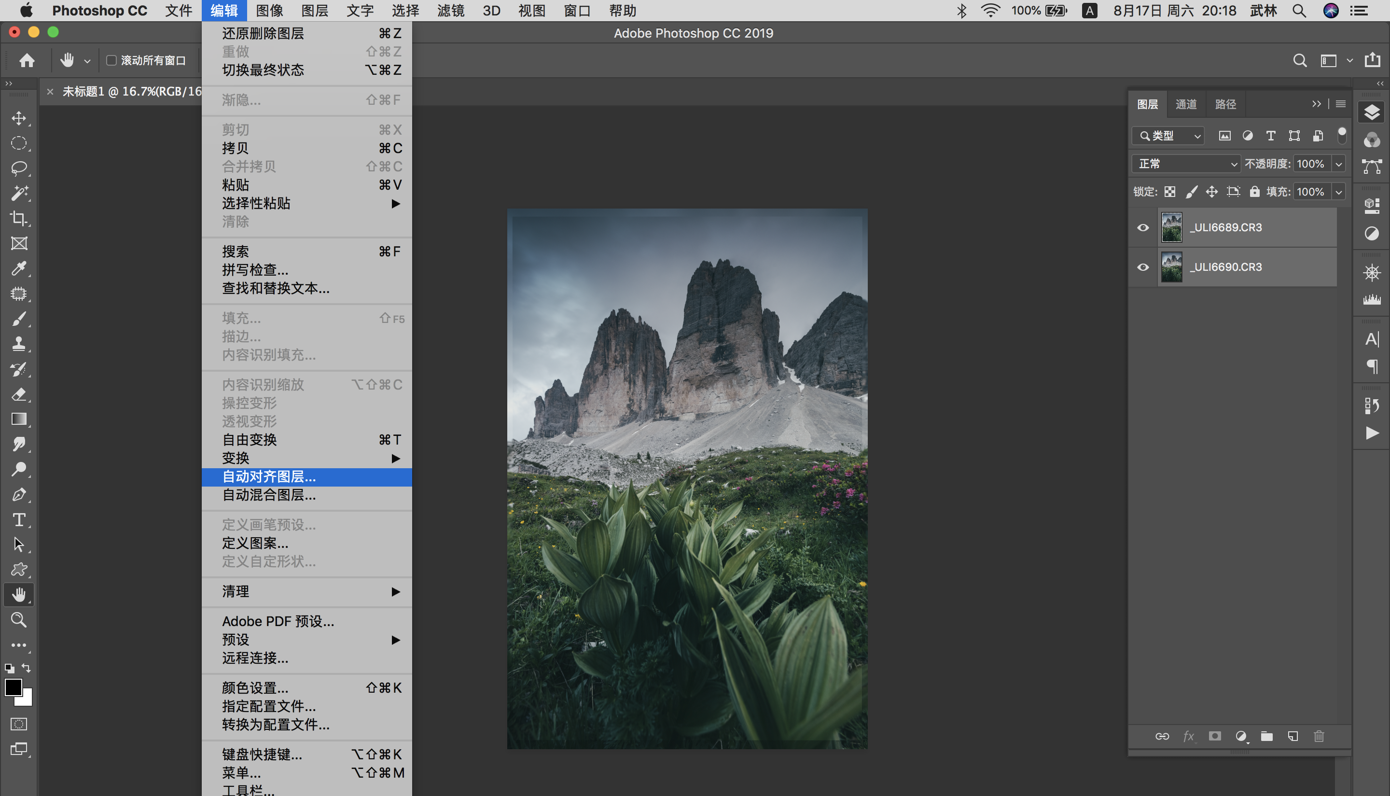The image size is (1390, 796).
Task: Enable the 滚动所有窗口 checkbox
Action: click(111, 60)
